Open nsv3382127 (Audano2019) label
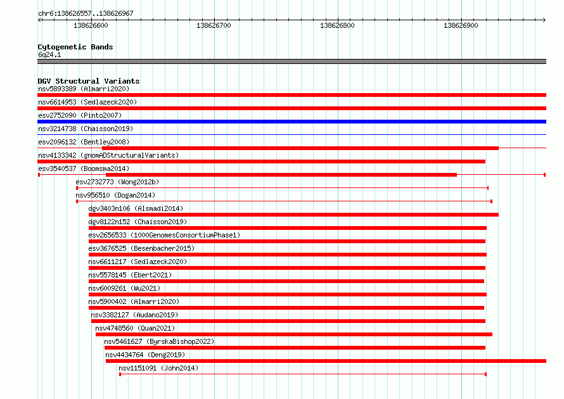Image resolution: width=564 pixels, height=399 pixels. pyautogui.click(x=134, y=315)
